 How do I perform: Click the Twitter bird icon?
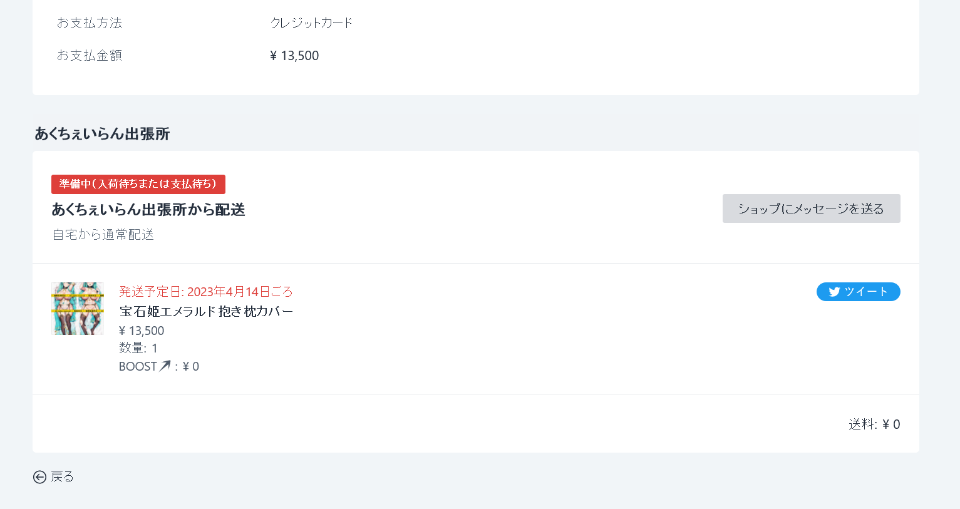tap(834, 292)
